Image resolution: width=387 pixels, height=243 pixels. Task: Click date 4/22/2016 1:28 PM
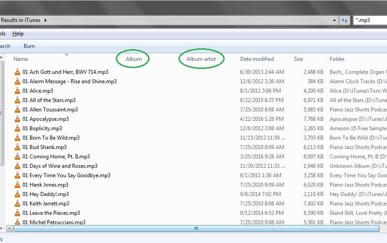pyautogui.click(x=262, y=119)
